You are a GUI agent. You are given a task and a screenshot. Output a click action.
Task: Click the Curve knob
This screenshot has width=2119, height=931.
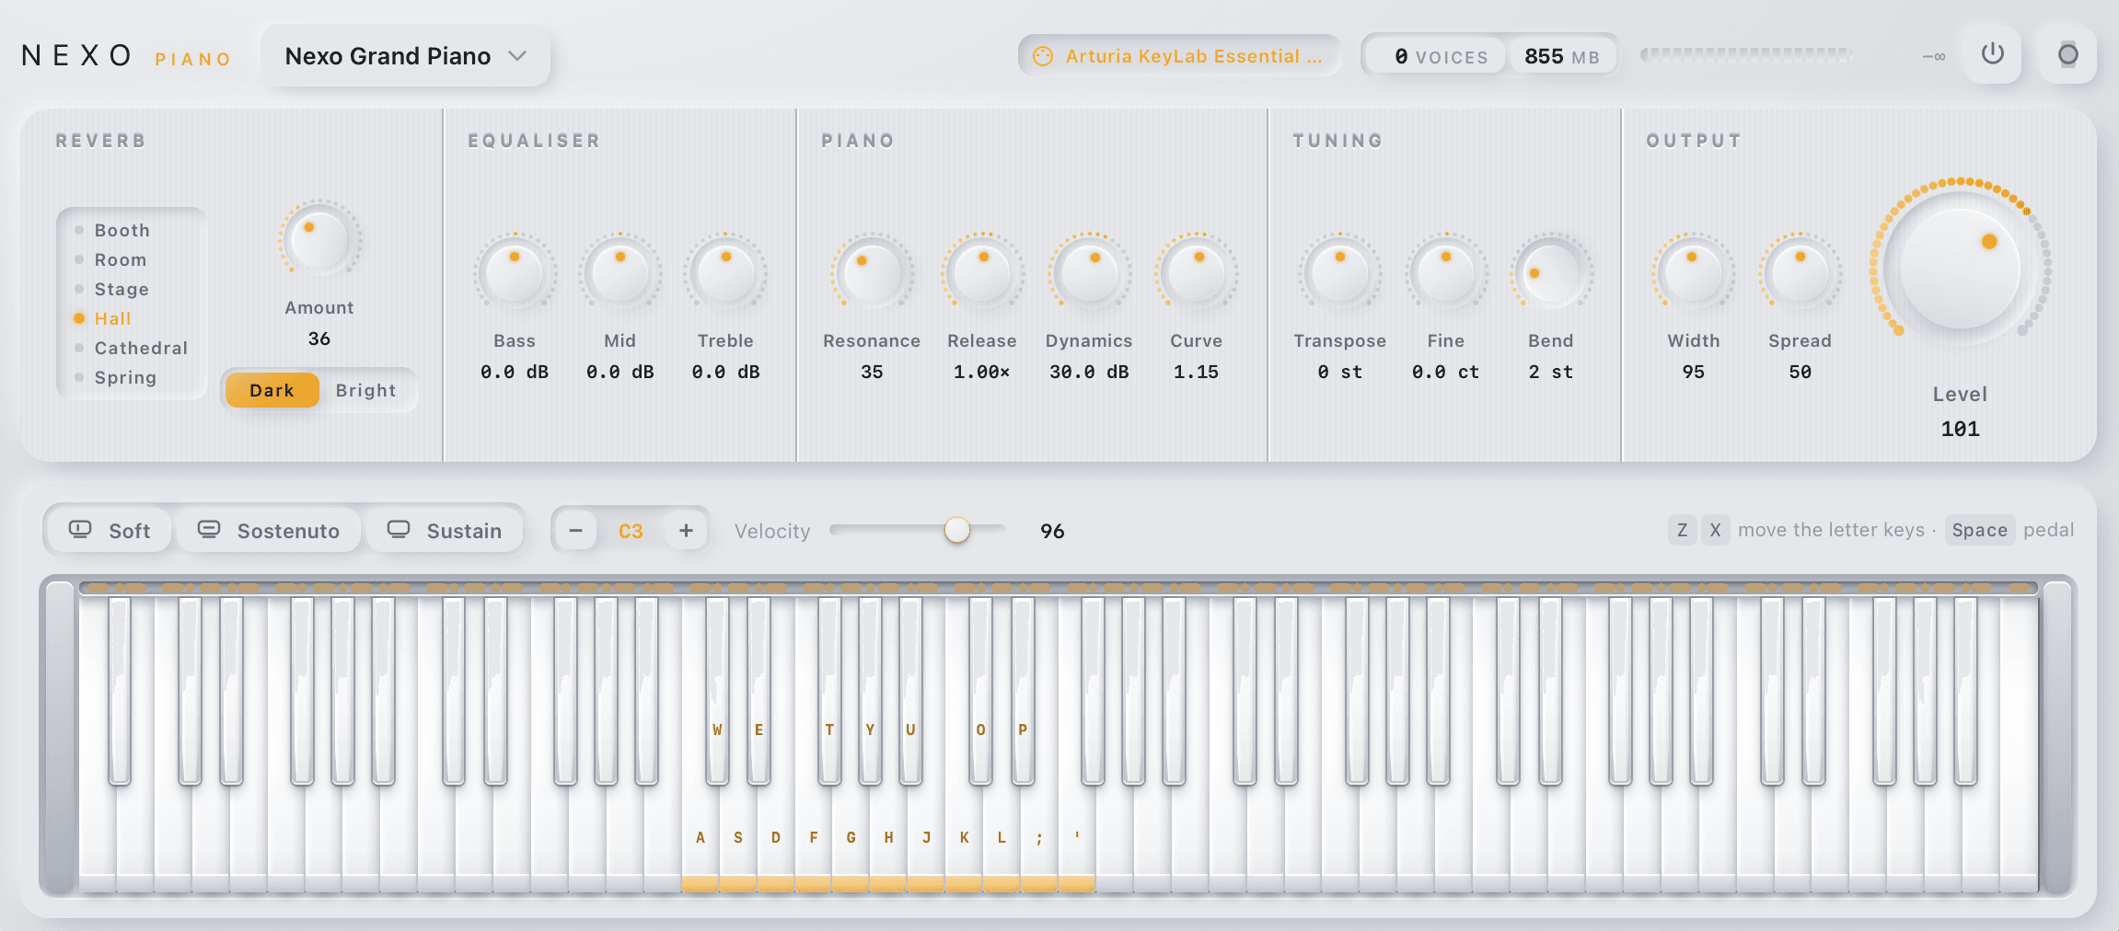1197,273
